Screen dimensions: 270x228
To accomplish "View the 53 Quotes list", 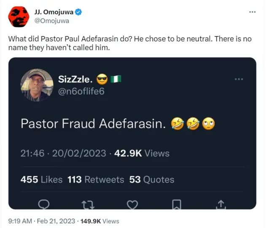I will 151,180.
